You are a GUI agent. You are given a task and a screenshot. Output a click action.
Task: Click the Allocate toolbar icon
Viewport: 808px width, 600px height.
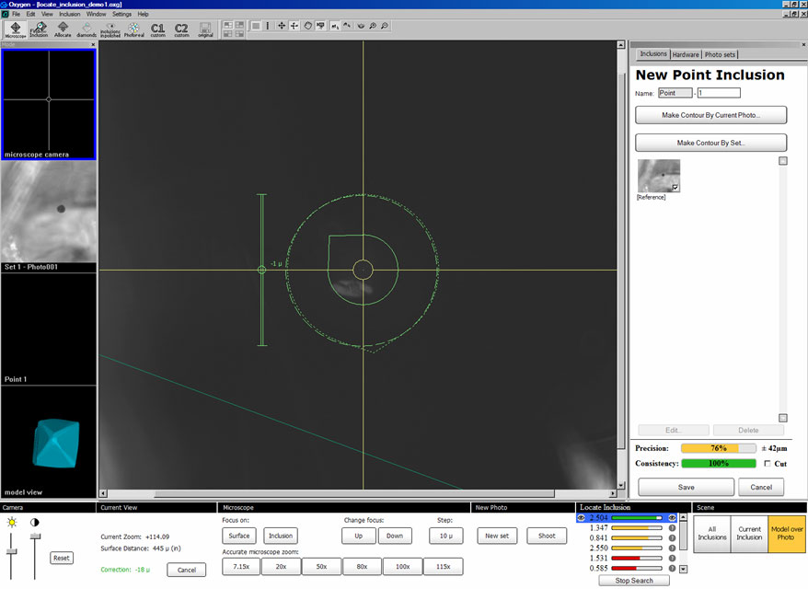(x=63, y=29)
